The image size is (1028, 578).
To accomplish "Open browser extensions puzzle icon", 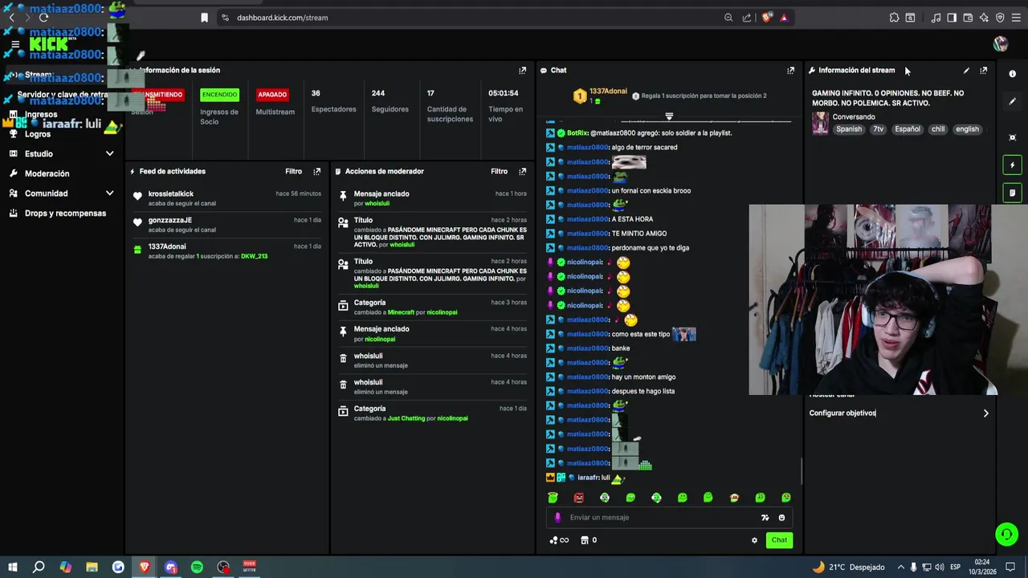I will (x=894, y=18).
